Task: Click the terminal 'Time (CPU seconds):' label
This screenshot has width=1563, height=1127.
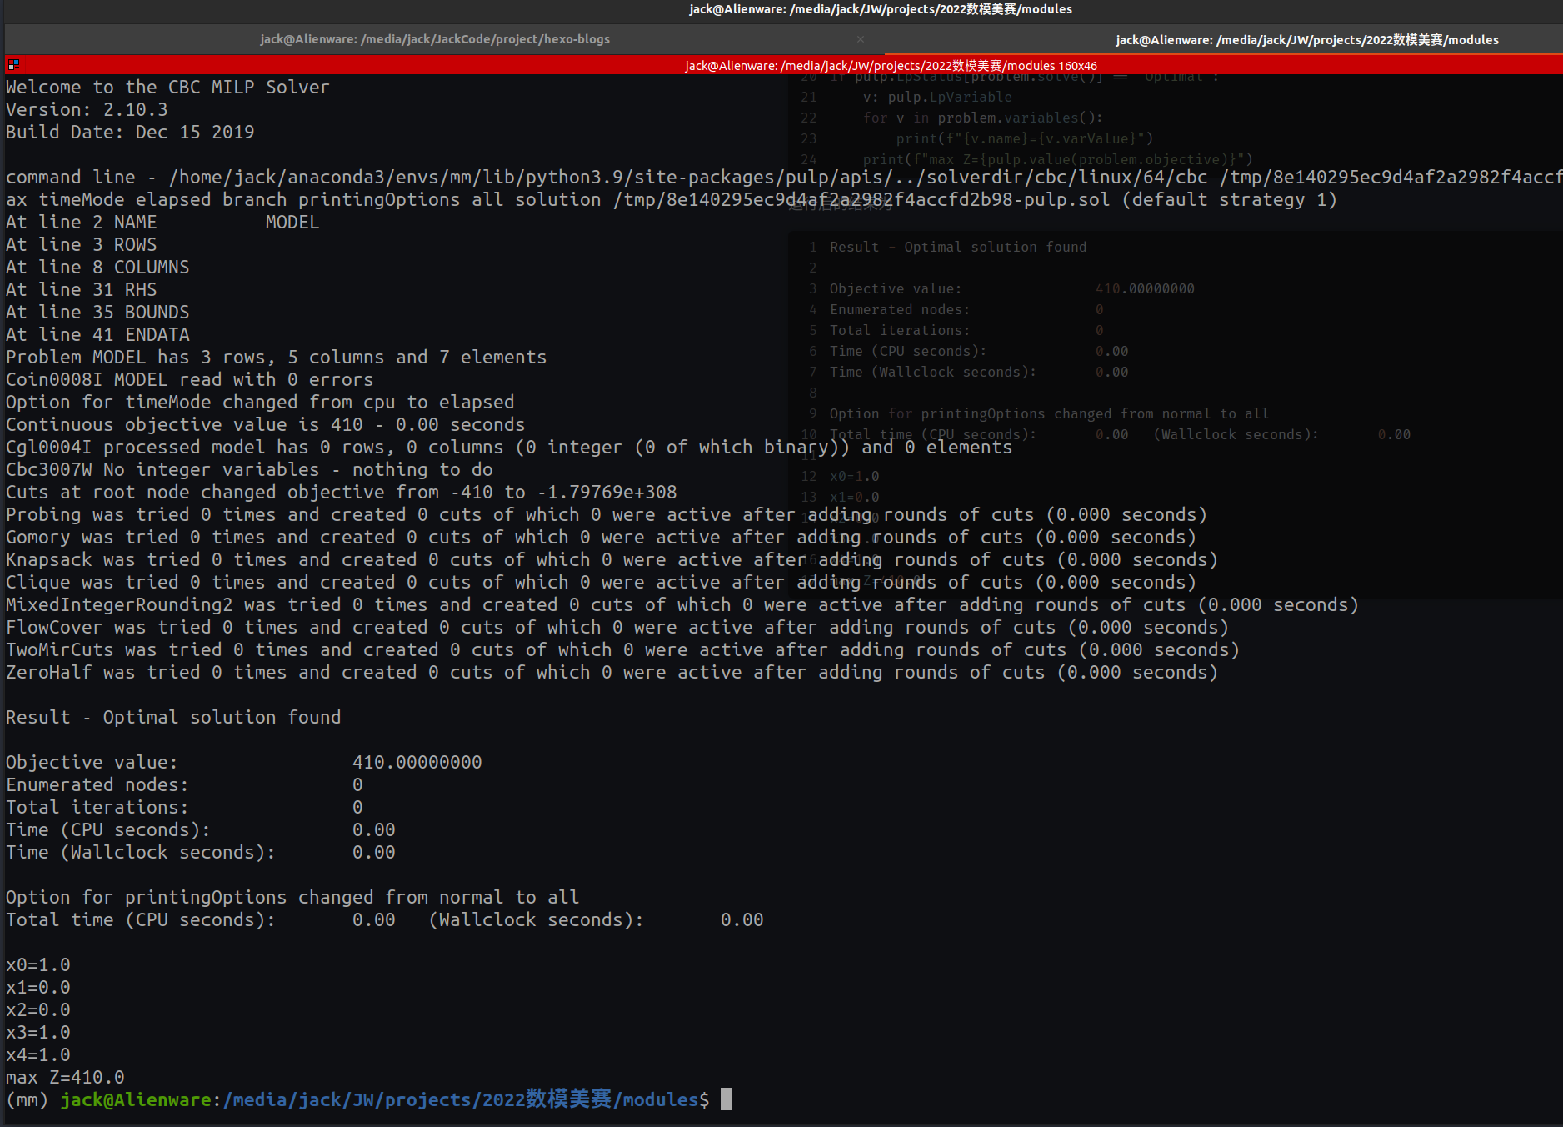Action: [x=107, y=830]
